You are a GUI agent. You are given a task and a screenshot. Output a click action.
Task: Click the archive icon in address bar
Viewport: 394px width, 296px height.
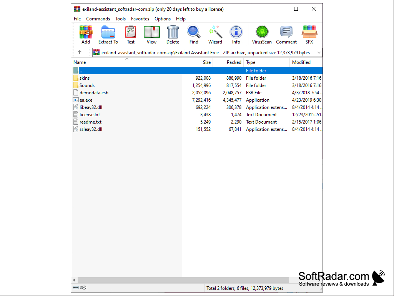[x=96, y=52]
